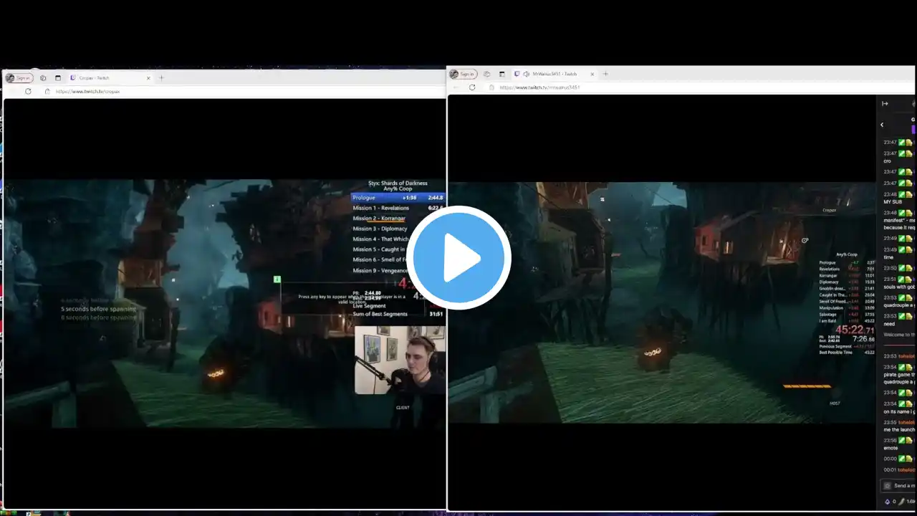Open a new tab in the MrWalrus3451 window
Viewport: 917px width, 516px height.
[605, 74]
